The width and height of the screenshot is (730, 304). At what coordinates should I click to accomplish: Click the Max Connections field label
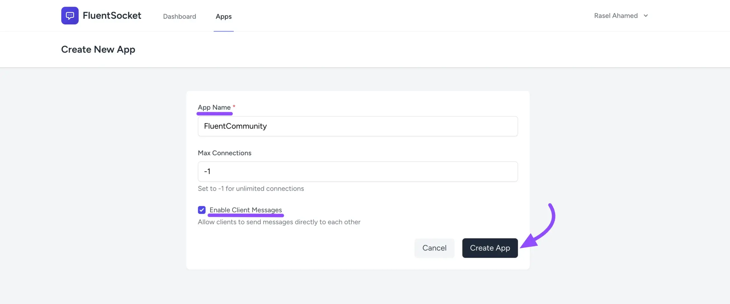224,153
